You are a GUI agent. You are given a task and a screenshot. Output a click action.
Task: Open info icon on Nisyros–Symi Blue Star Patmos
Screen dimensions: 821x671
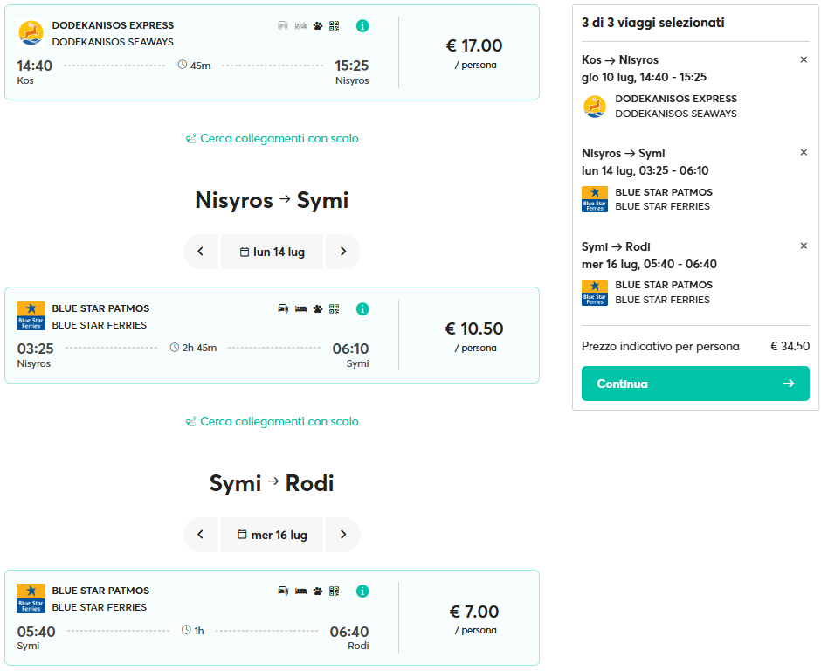362,309
